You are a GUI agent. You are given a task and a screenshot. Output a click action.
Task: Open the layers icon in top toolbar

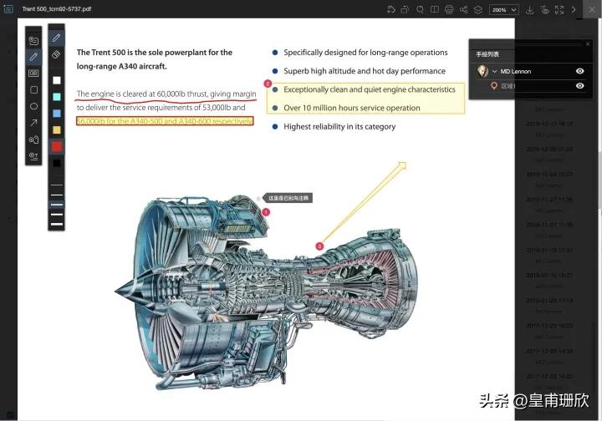point(478,9)
